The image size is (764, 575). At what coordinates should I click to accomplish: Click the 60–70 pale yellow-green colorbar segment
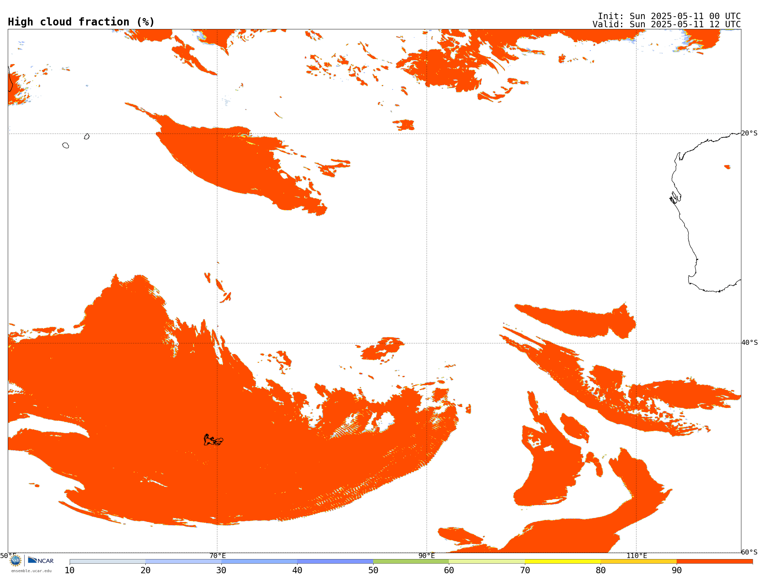(487, 562)
